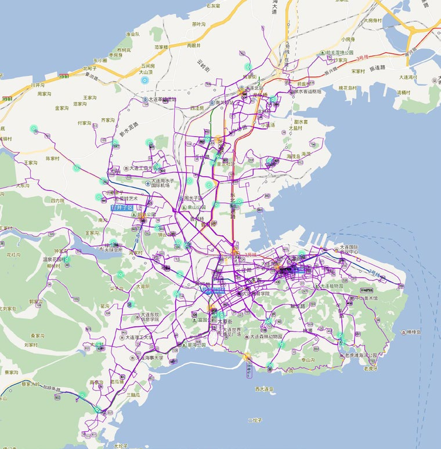Click the 解放路 road label
The width and height of the screenshot is (441, 449).
pyautogui.click(x=298, y=306)
